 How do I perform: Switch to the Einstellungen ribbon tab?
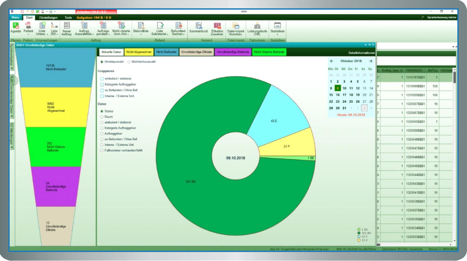click(x=48, y=17)
